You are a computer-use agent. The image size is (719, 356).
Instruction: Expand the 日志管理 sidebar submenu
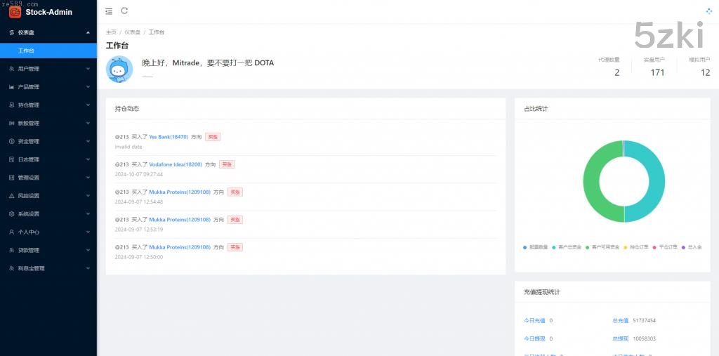pyautogui.click(x=48, y=159)
